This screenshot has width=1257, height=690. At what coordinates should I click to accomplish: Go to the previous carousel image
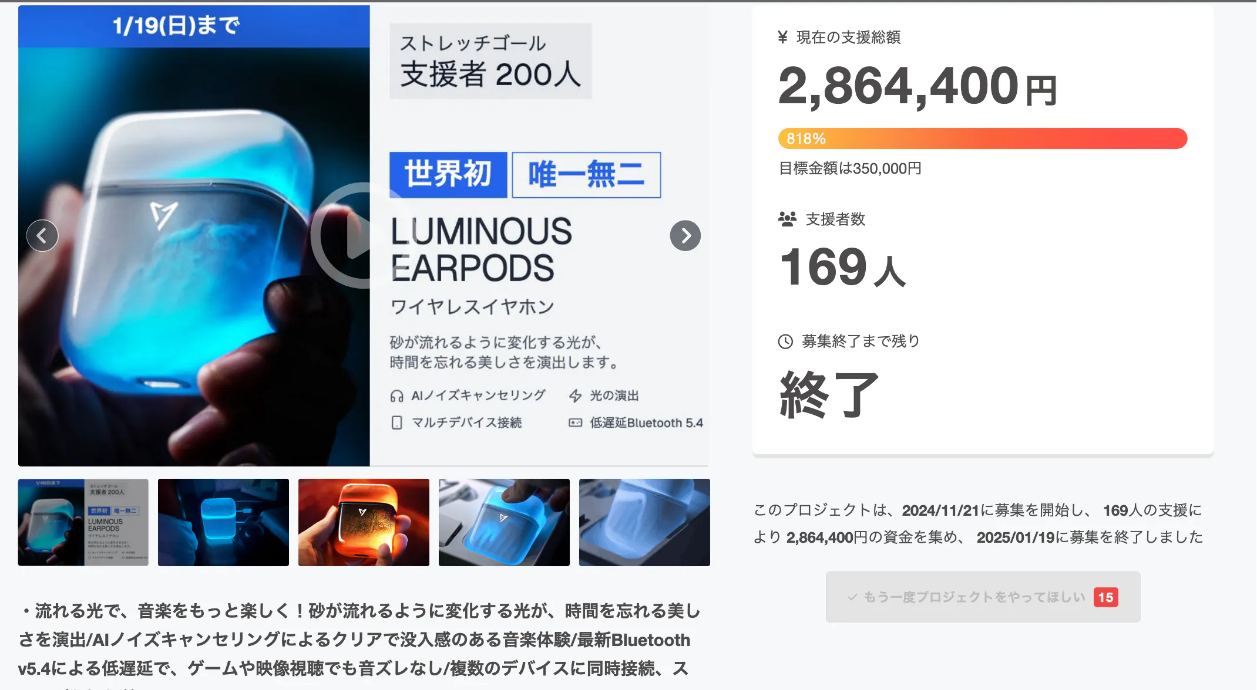42,236
